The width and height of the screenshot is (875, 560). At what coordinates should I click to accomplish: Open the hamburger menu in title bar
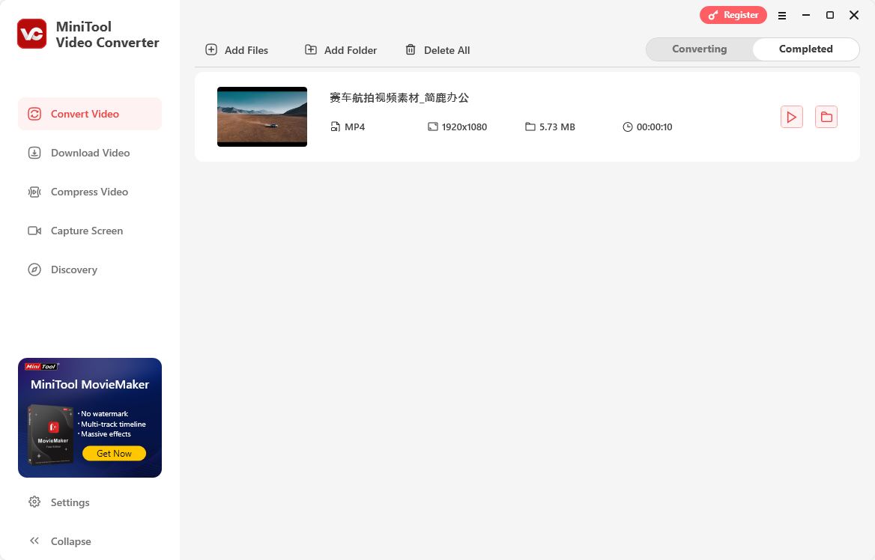[x=782, y=16]
